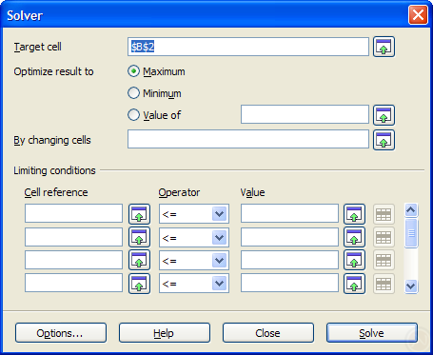Click the third Cell reference input field
The height and width of the screenshot is (355, 433).
pyautogui.click(x=73, y=260)
